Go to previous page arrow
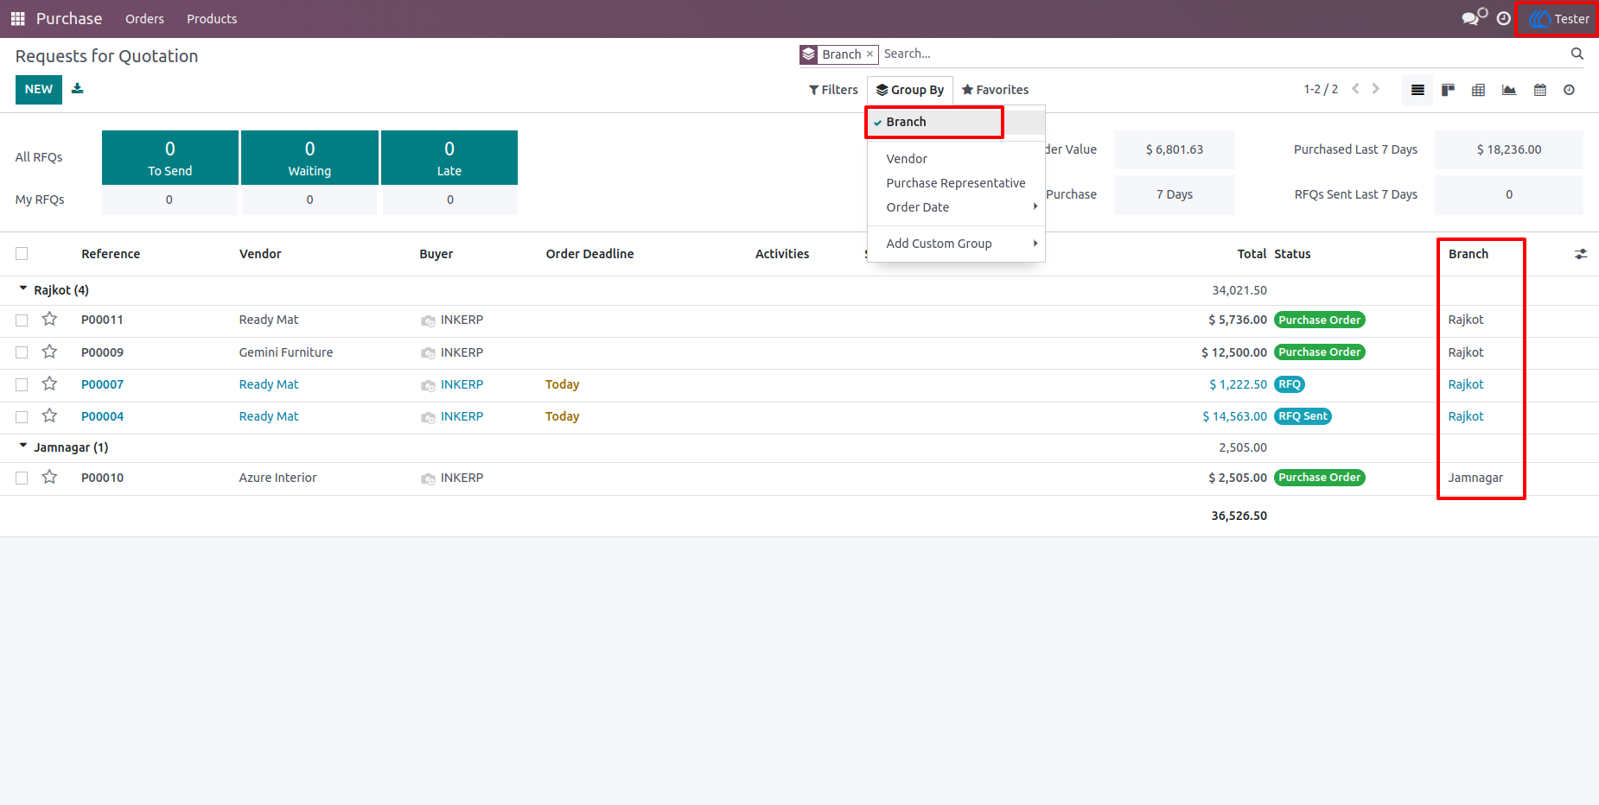The height and width of the screenshot is (805, 1599). tap(1355, 89)
